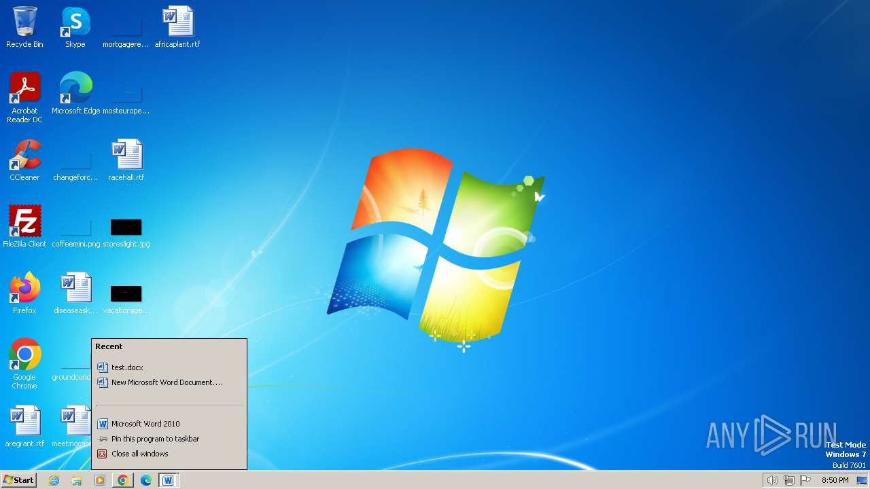The width and height of the screenshot is (870, 489).
Task: Select mosteurope file on the desktop
Action: point(126,101)
